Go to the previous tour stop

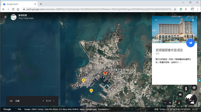click(43, 101)
